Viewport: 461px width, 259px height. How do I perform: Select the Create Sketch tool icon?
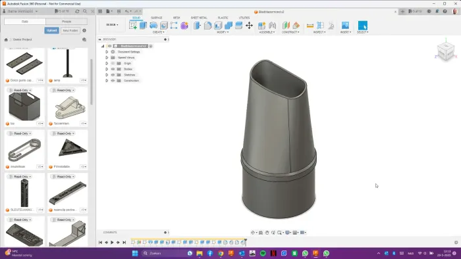tap(133, 26)
